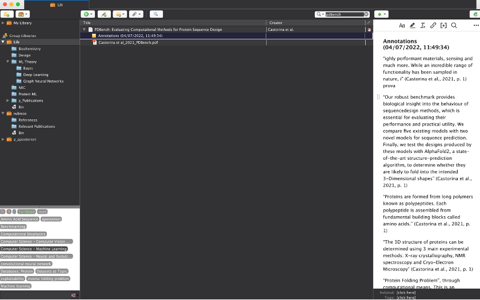Click the Clear Formatting Tx icon
480x300 pixels.
pos(423,26)
